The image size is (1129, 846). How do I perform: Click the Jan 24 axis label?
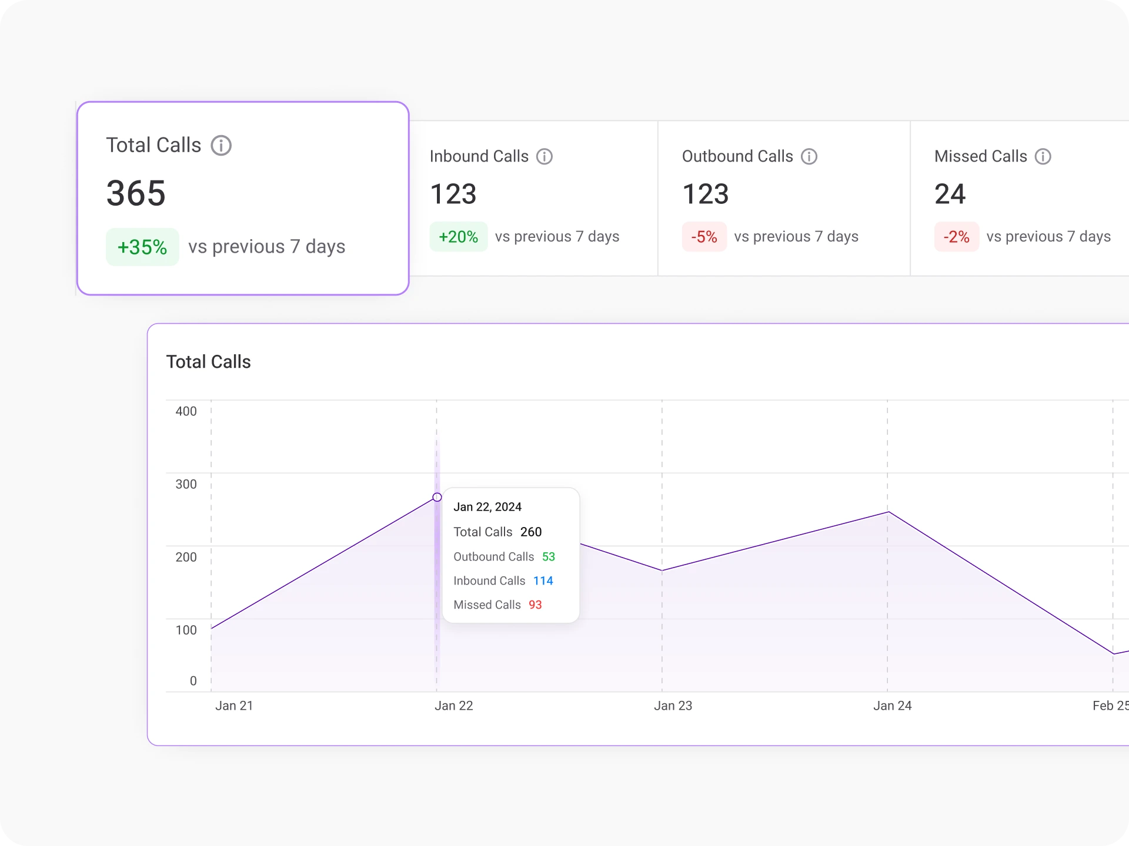892,706
